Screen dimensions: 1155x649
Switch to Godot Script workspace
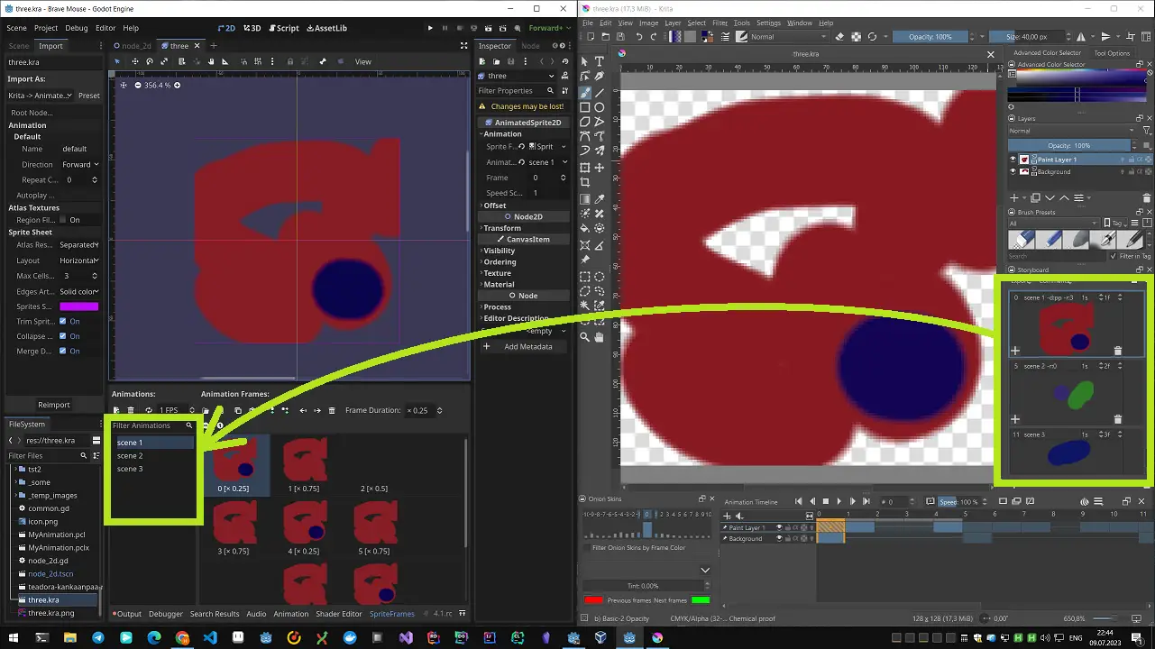click(x=283, y=28)
